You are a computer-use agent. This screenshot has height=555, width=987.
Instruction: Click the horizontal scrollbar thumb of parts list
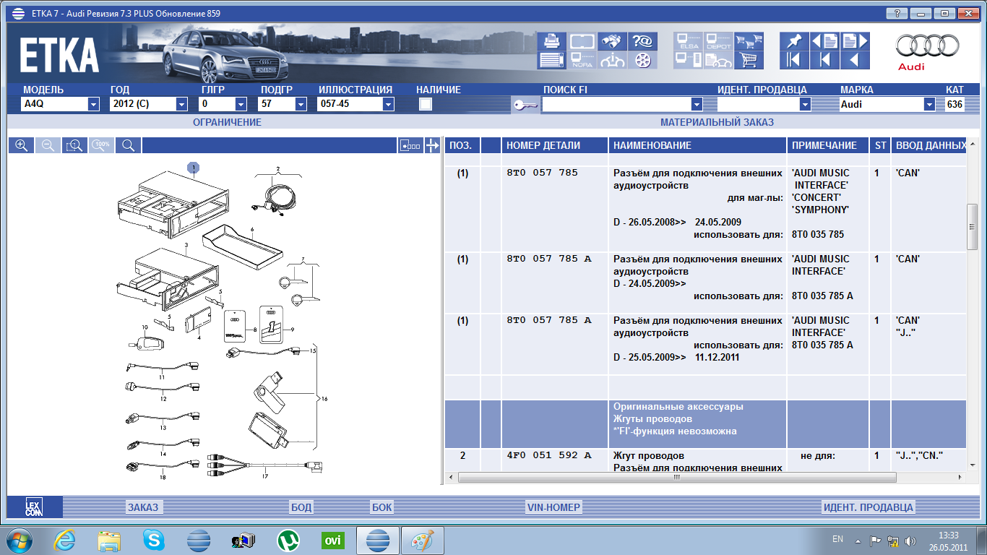point(677,478)
